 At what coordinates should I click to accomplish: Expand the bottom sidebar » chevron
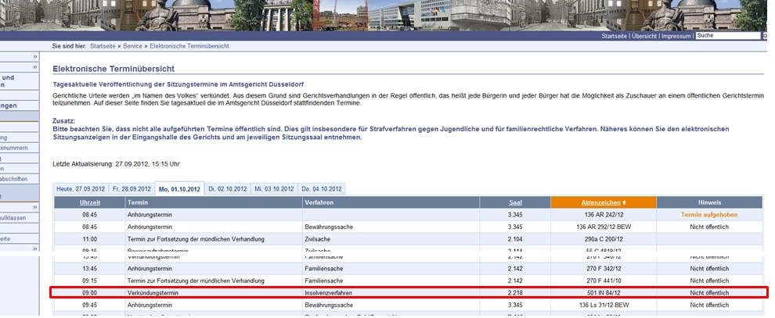(35, 248)
